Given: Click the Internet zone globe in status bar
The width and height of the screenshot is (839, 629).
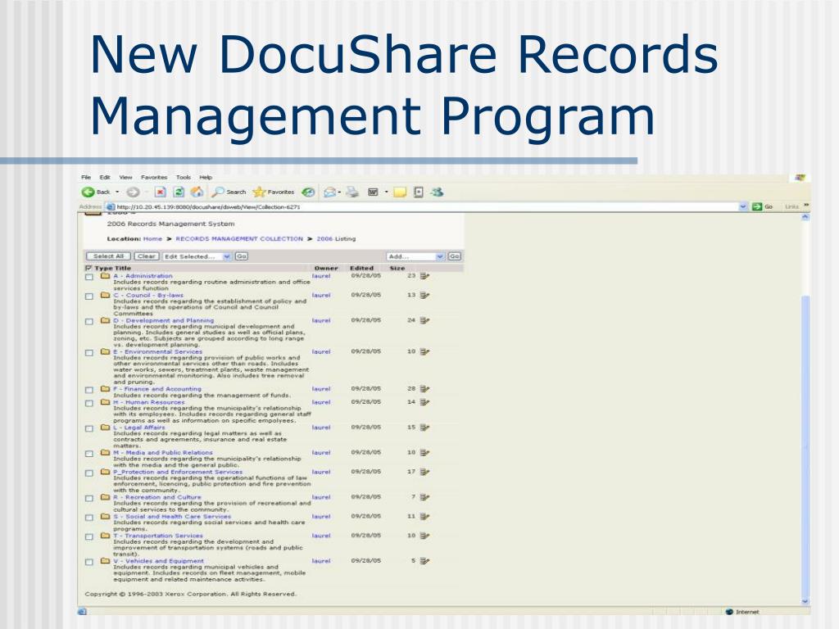Looking at the screenshot, I should coord(728,612).
